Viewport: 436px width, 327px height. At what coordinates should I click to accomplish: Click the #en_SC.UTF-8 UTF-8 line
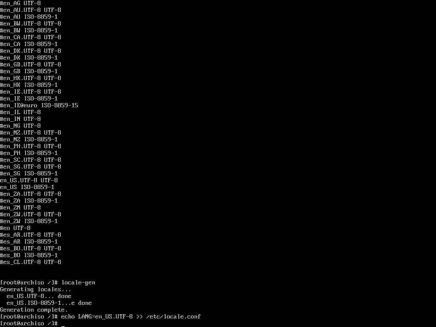[x=31, y=160]
